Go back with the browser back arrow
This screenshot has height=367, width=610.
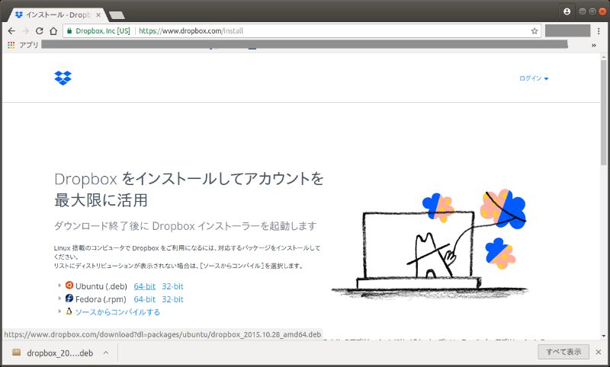click(x=11, y=31)
